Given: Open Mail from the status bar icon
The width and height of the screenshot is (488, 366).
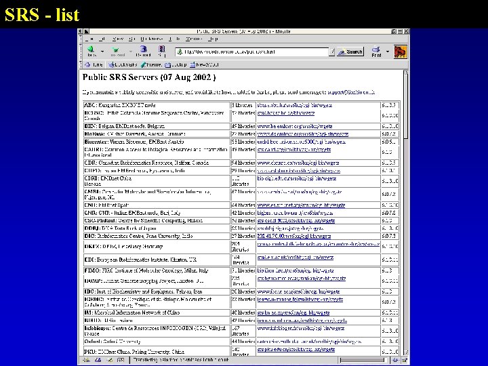Looking at the screenshot, I should [98, 360].
